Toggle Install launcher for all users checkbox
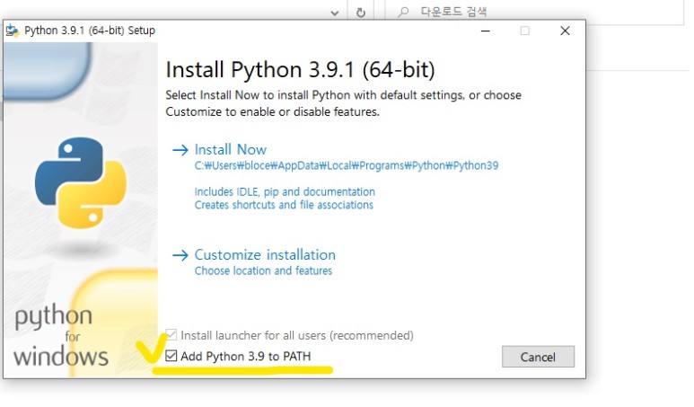The width and height of the screenshot is (694, 407). (x=171, y=334)
